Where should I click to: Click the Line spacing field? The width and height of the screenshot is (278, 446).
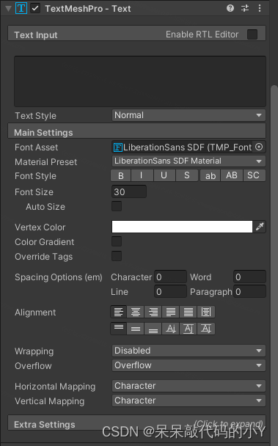[x=170, y=291]
